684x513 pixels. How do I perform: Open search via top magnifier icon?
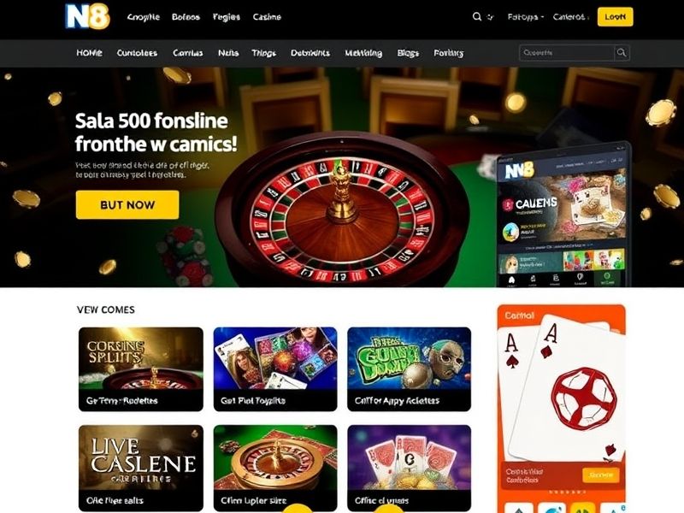(477, 16)
